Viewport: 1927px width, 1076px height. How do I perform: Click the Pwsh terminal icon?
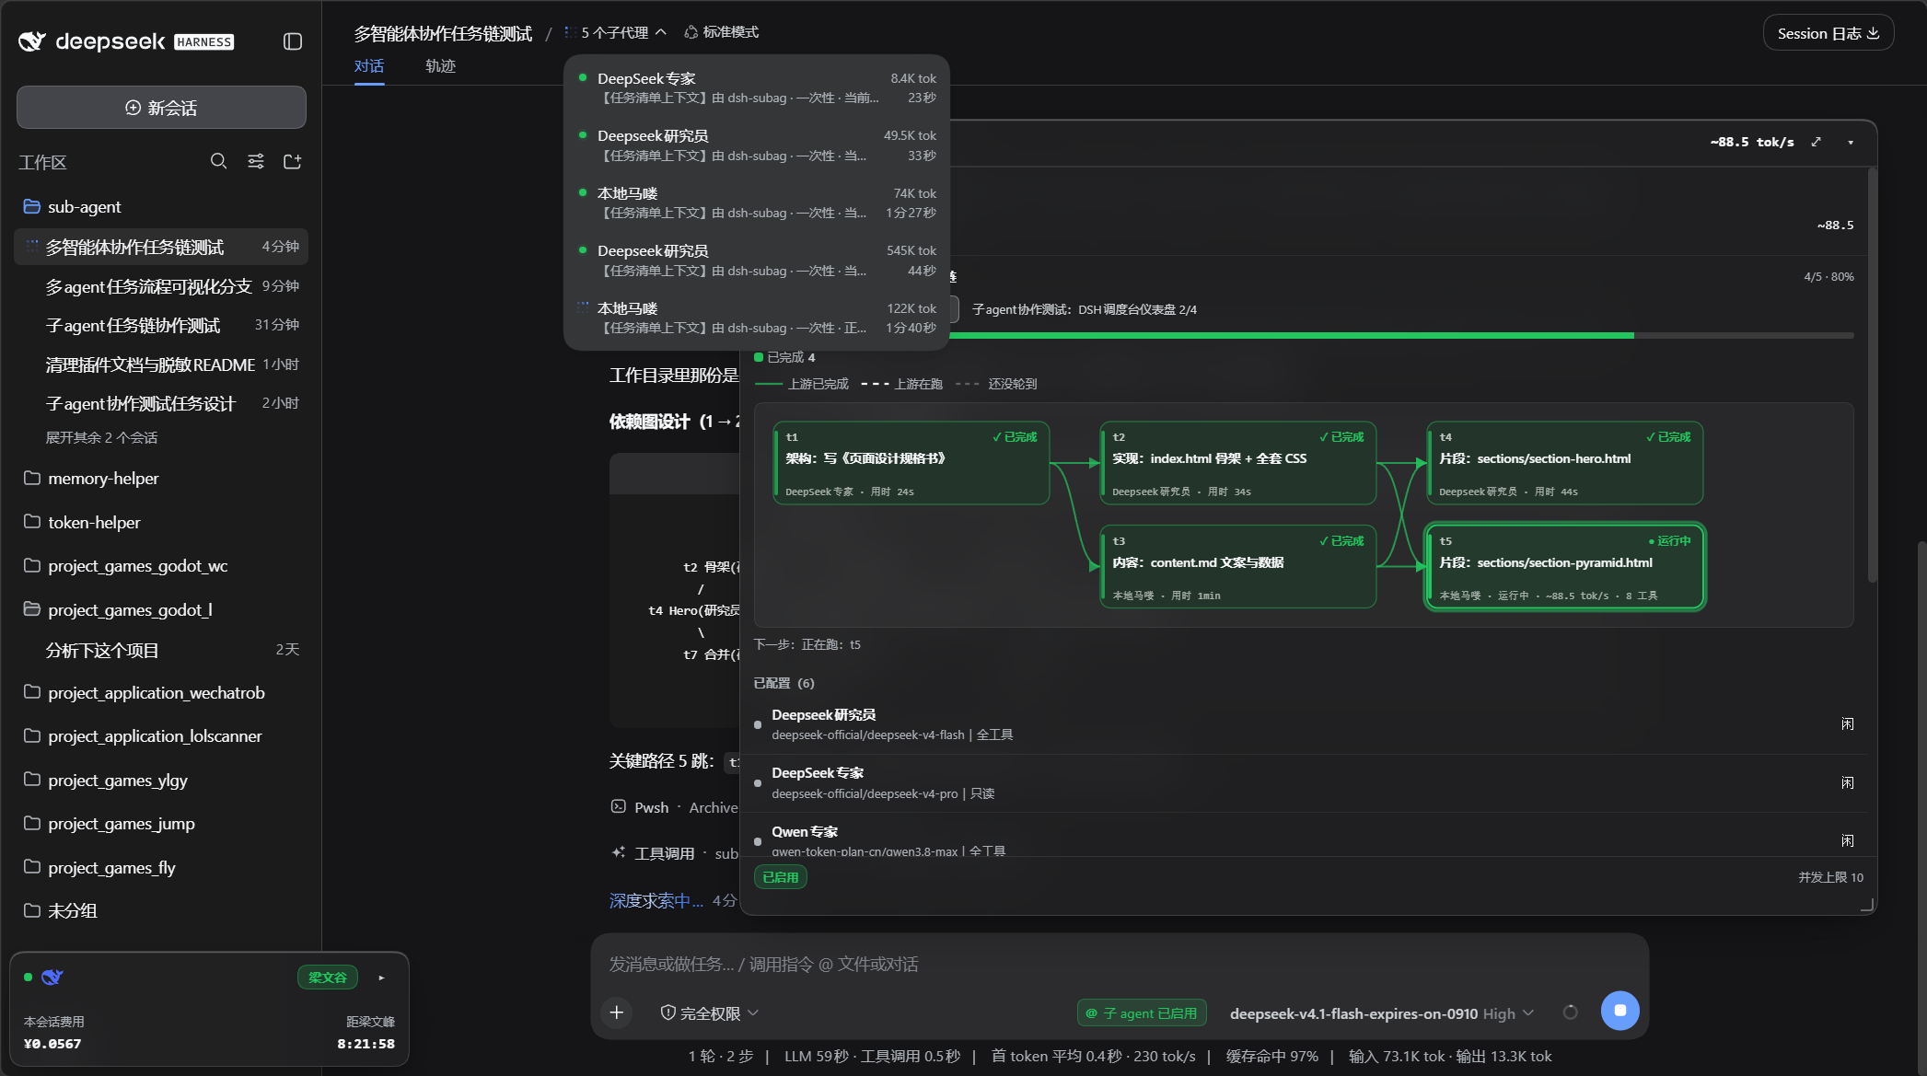(x=619, y=806)
